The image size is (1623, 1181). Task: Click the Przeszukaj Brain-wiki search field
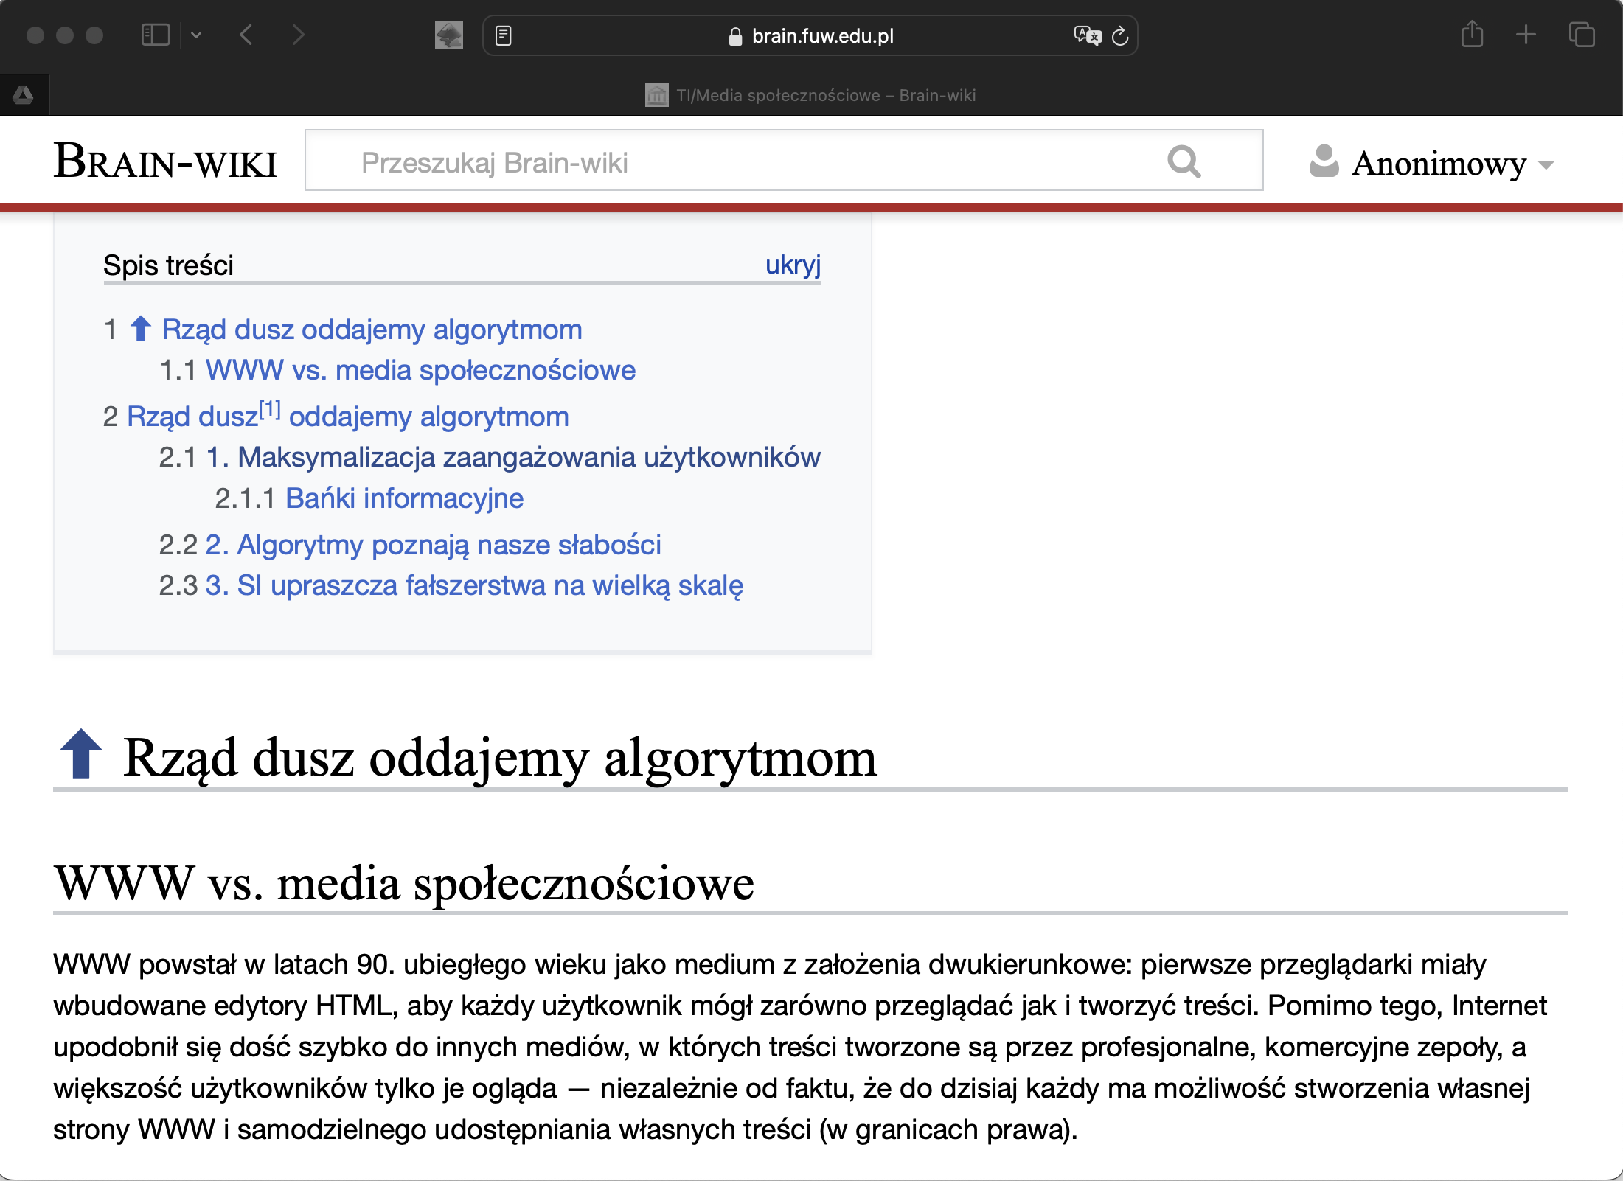[737, 162]
